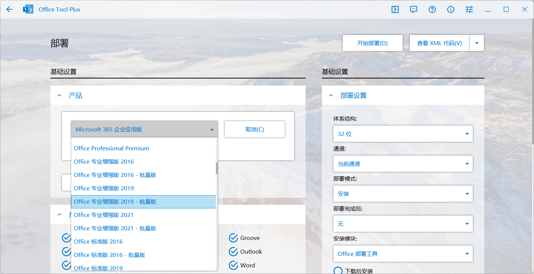Go back using the arrow icon
The image size is (534, 274).
[x=10, y=10]
